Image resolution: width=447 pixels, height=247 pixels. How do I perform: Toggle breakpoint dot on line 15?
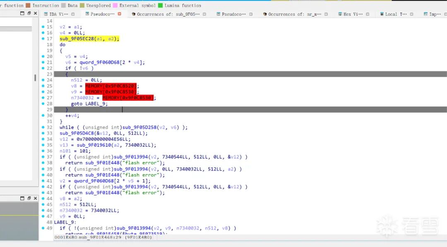click(43, 27)
